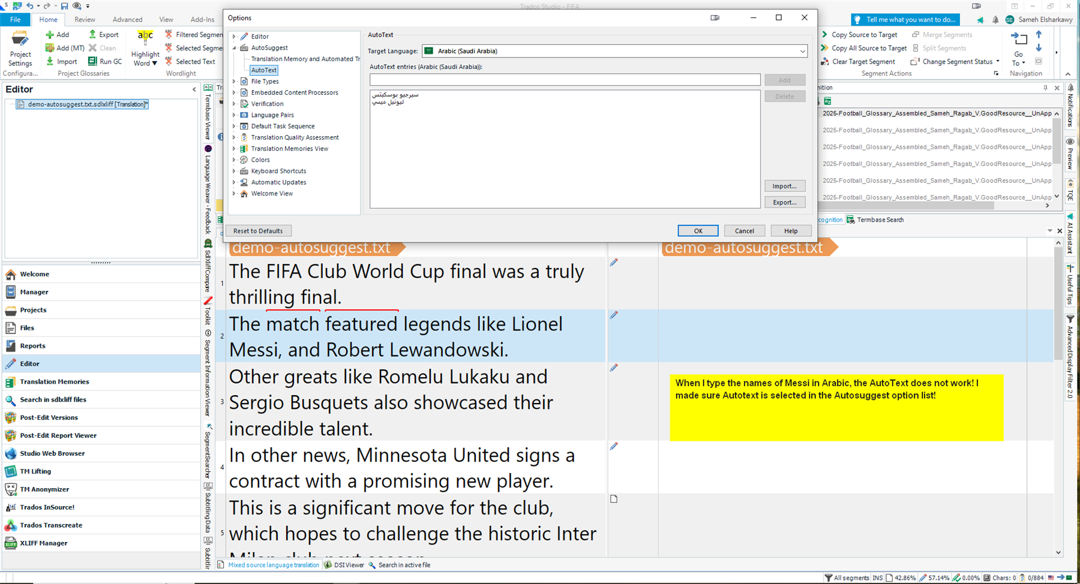This screenshot has width=1080, height=584.
Task: Expand the Language Pairs tree node
Action: [234, 115]
